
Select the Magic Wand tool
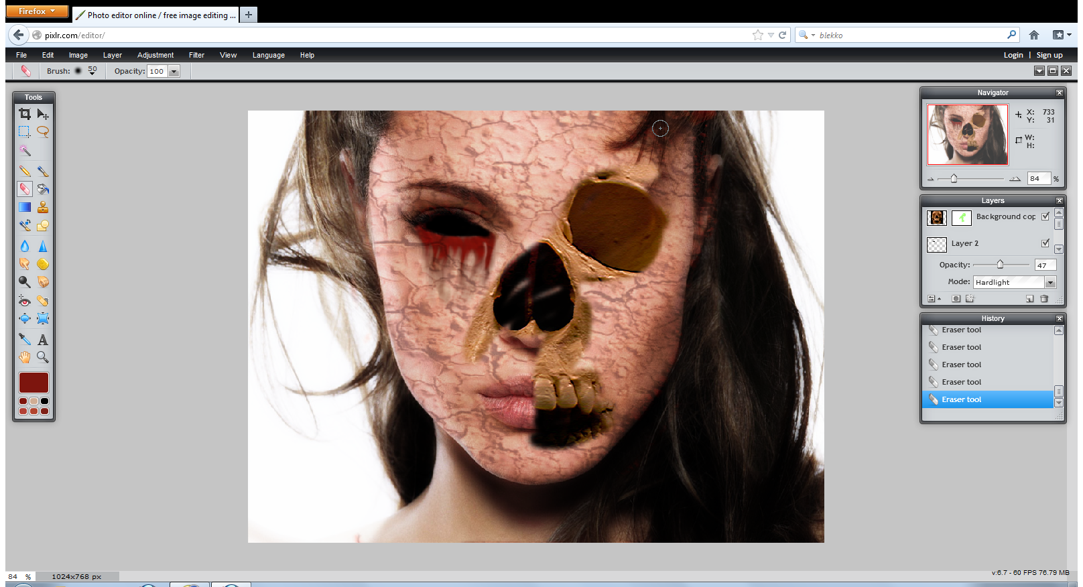[x=25, y=150]
